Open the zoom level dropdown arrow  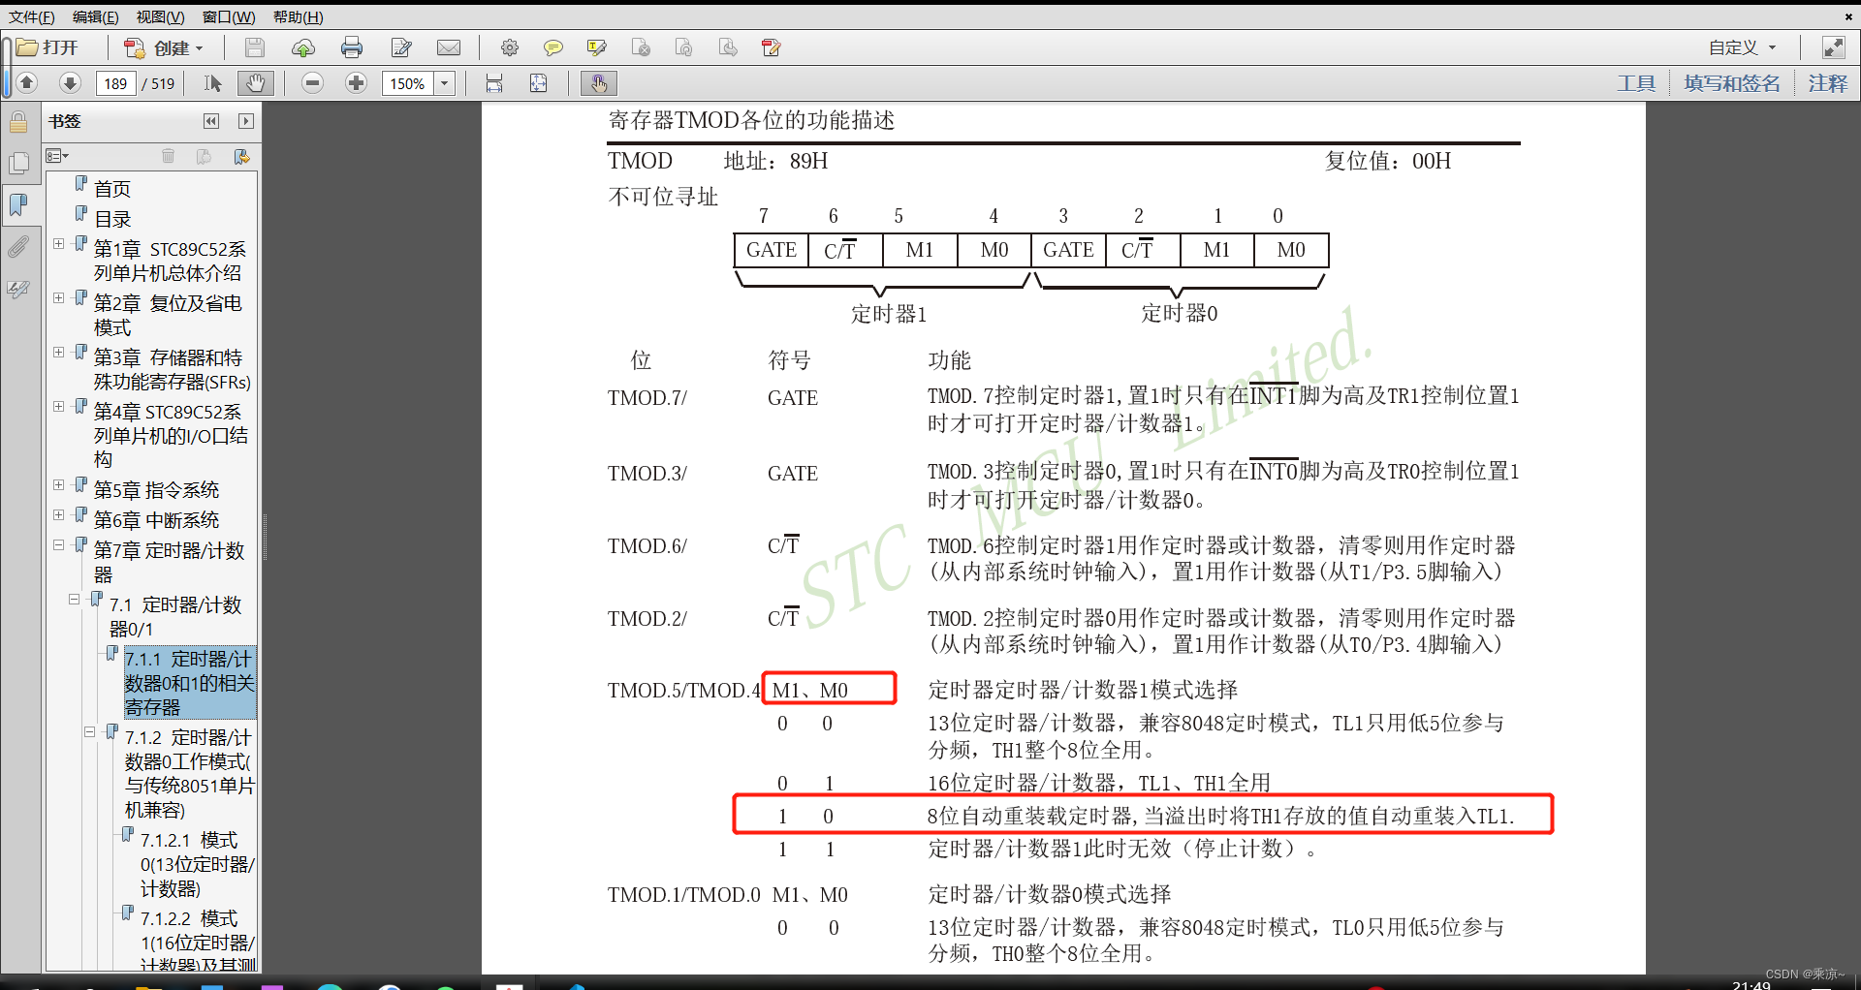(445, 83)
